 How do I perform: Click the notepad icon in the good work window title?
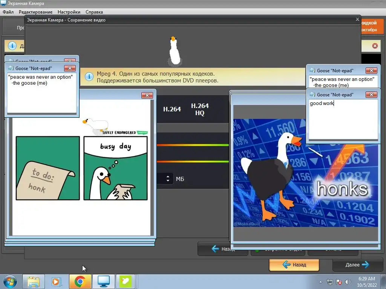click(312, 94)
